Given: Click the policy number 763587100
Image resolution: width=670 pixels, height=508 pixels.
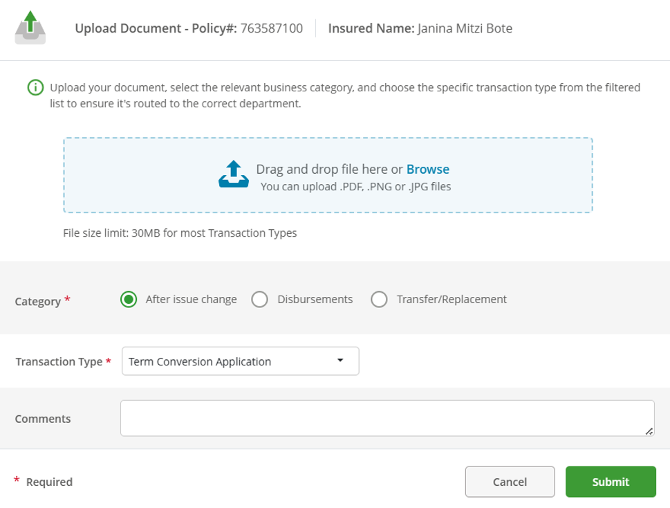Looking at the screenshot, I should point(271,28).
